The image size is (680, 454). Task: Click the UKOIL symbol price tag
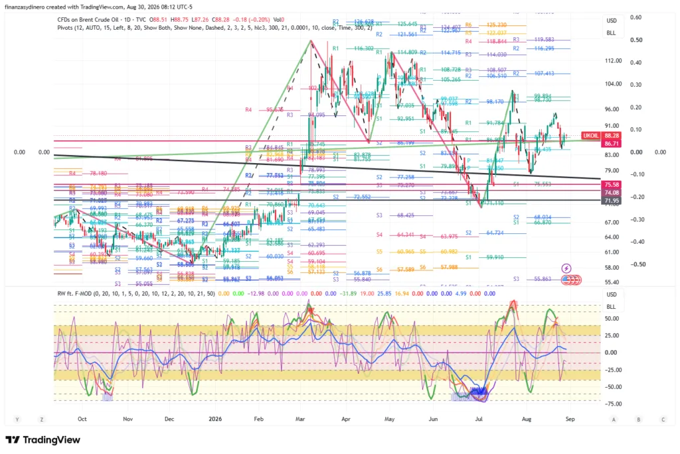tap(590, 136)
